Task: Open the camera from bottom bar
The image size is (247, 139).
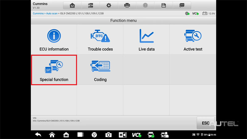Action: (108, 135)
